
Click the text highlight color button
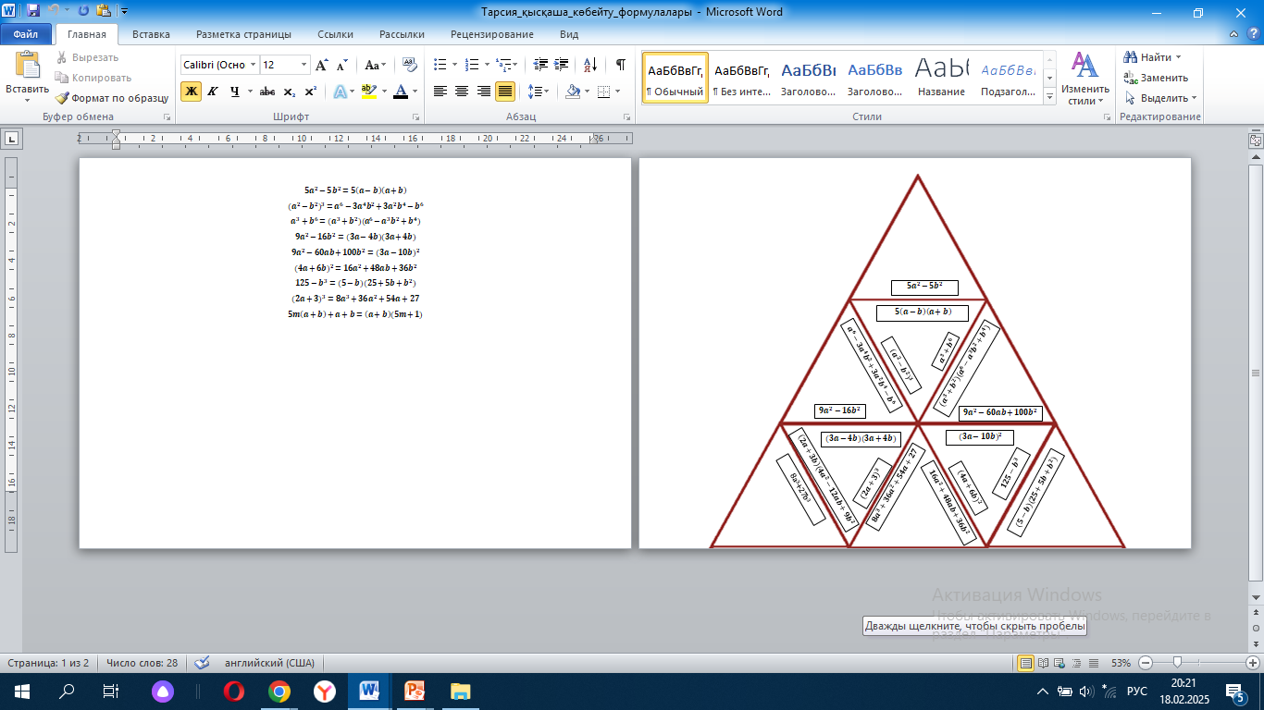pyautogui.click(x=367, y=92)
